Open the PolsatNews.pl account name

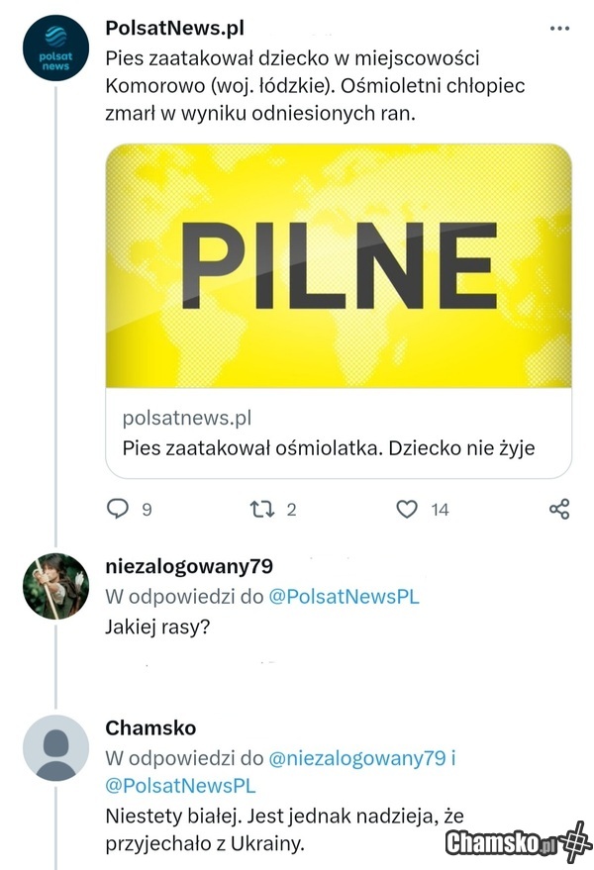pos(174,28)
